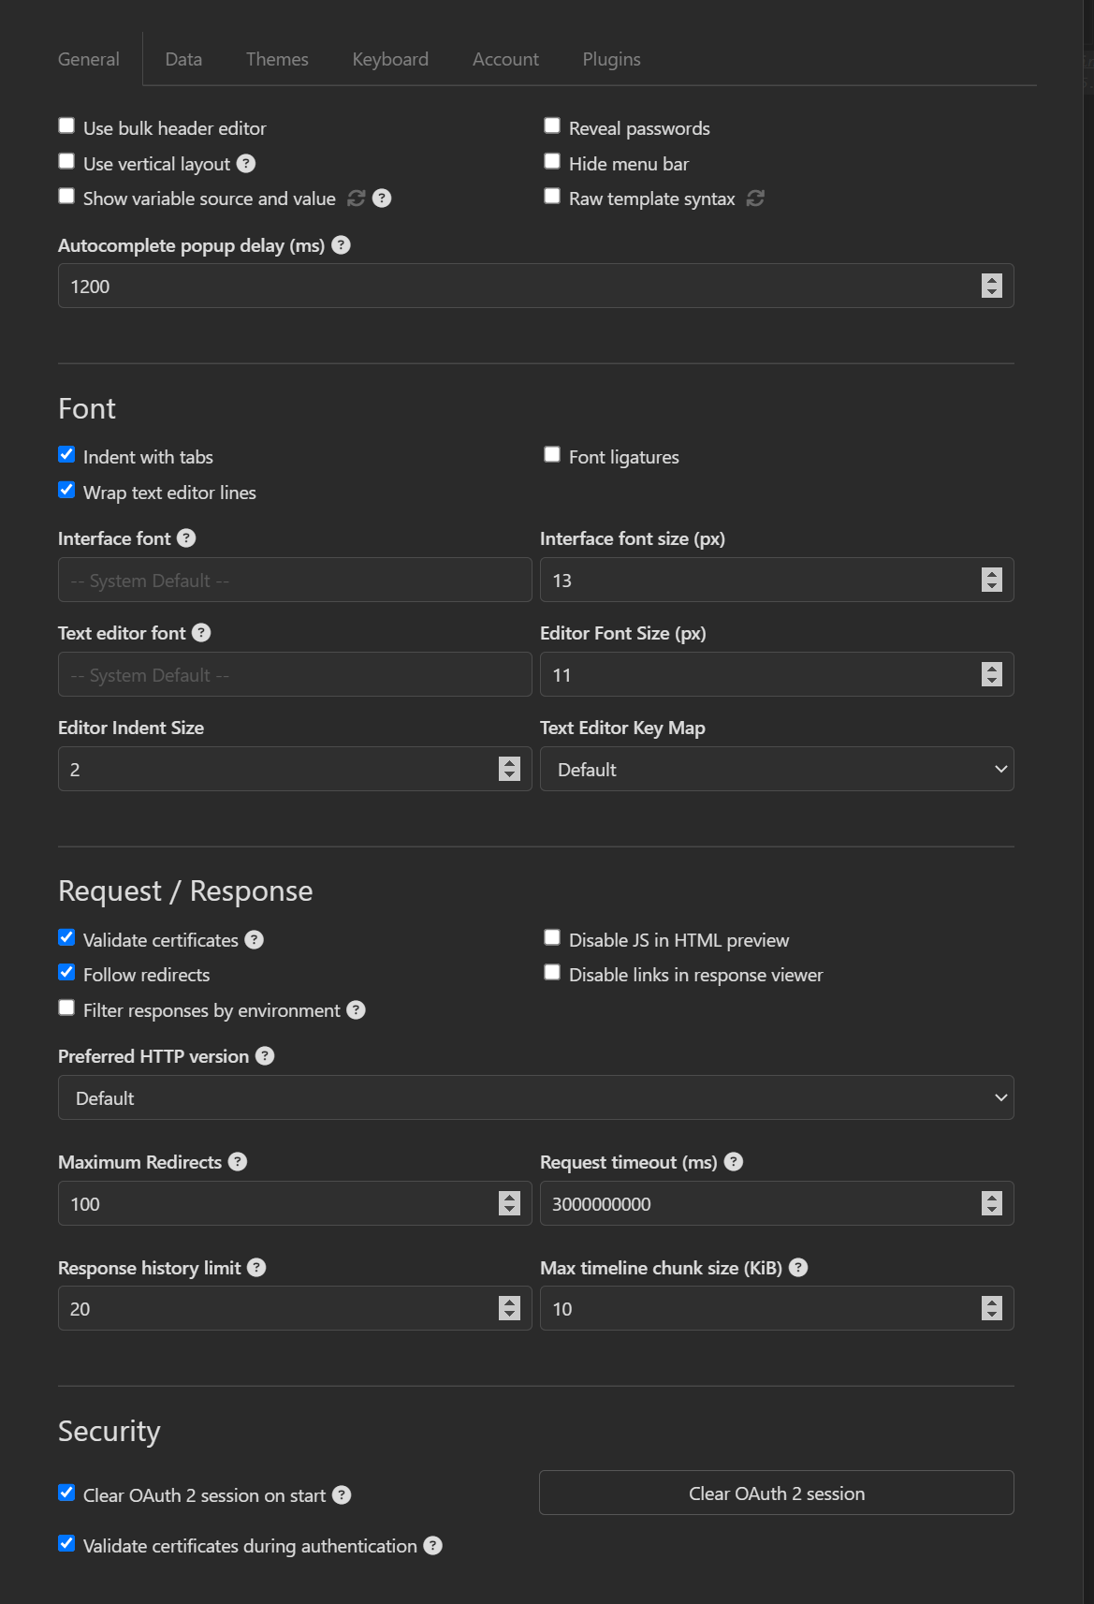Screen dimensions: 1094x1604
Task: Enable the Reveal passwords checkbox
Action: [552, 126]
